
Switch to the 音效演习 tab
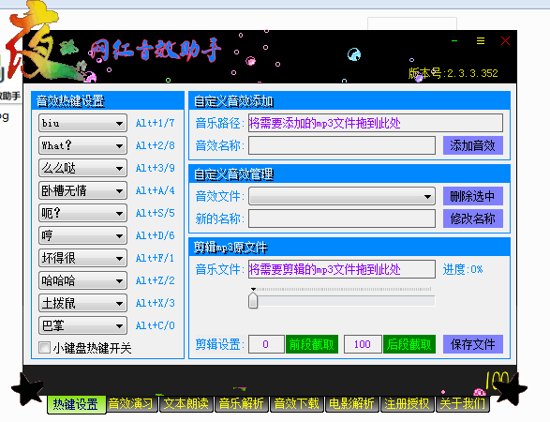click(x=130, y=403)
